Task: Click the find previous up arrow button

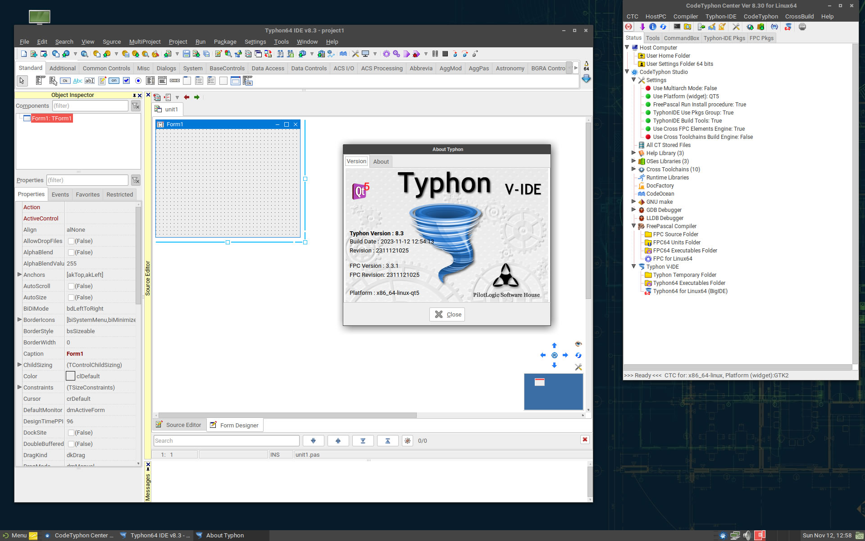Action: pos(338,441)
